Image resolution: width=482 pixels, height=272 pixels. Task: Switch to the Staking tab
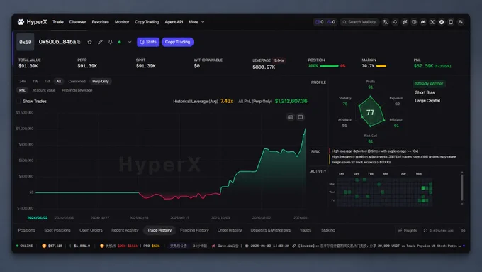tap(328, 230)
